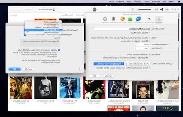
Task: Select codificatore AIFF from the list
Action: point(43,25)
